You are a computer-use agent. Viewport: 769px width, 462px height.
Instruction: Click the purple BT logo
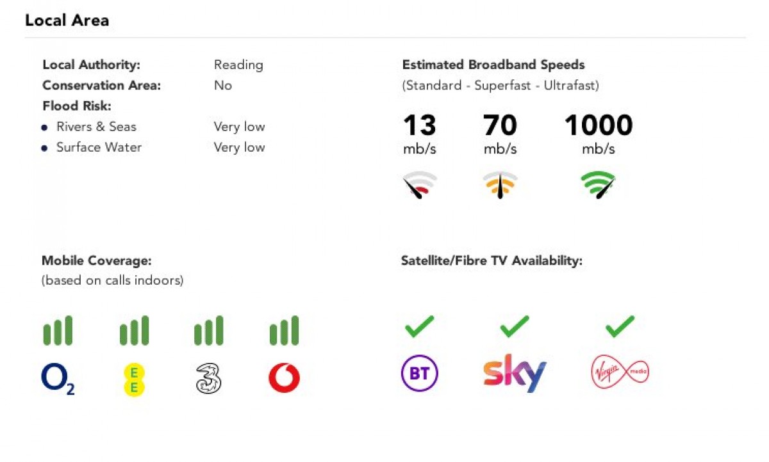pos(419,374)
